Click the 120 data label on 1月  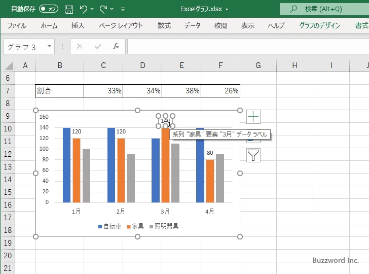[77, 131]
